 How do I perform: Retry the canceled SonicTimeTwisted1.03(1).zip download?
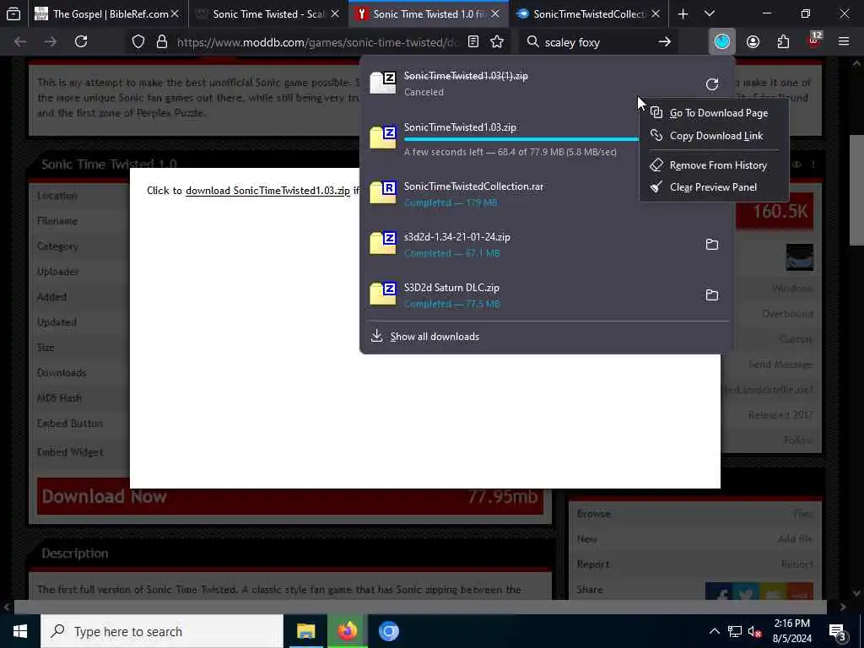[x=712, y=84]
